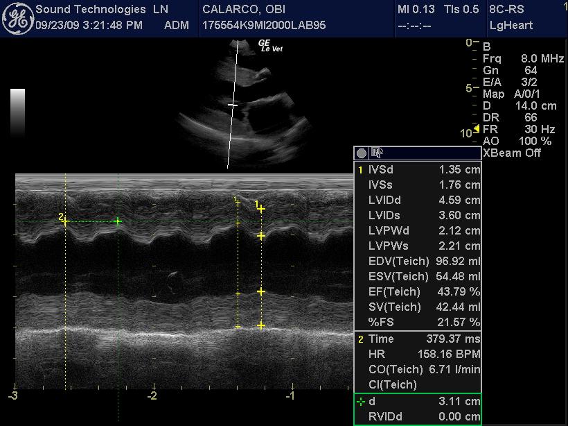Select the LVIDd 4.59 cm row

tap(418, 200)
